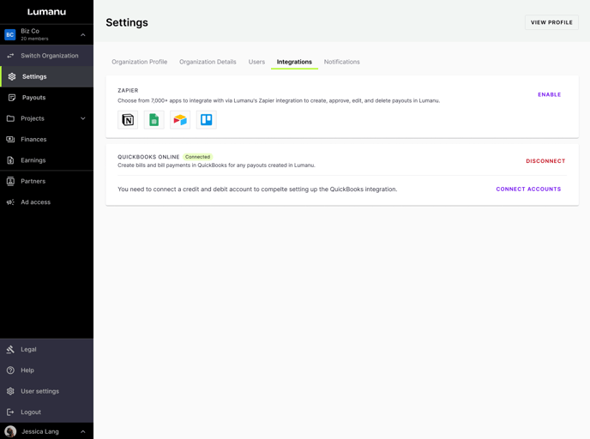Disconnect QuickBooks Online
Screen dimensions: 590x439
tap(545, 161)
